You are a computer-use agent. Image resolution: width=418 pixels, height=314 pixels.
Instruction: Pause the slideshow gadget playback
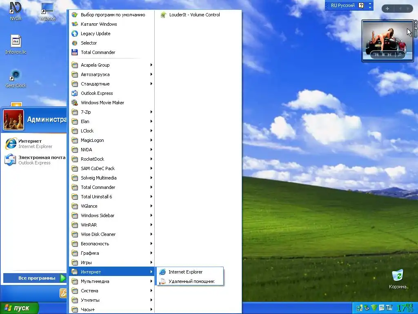tap(383, 55)
